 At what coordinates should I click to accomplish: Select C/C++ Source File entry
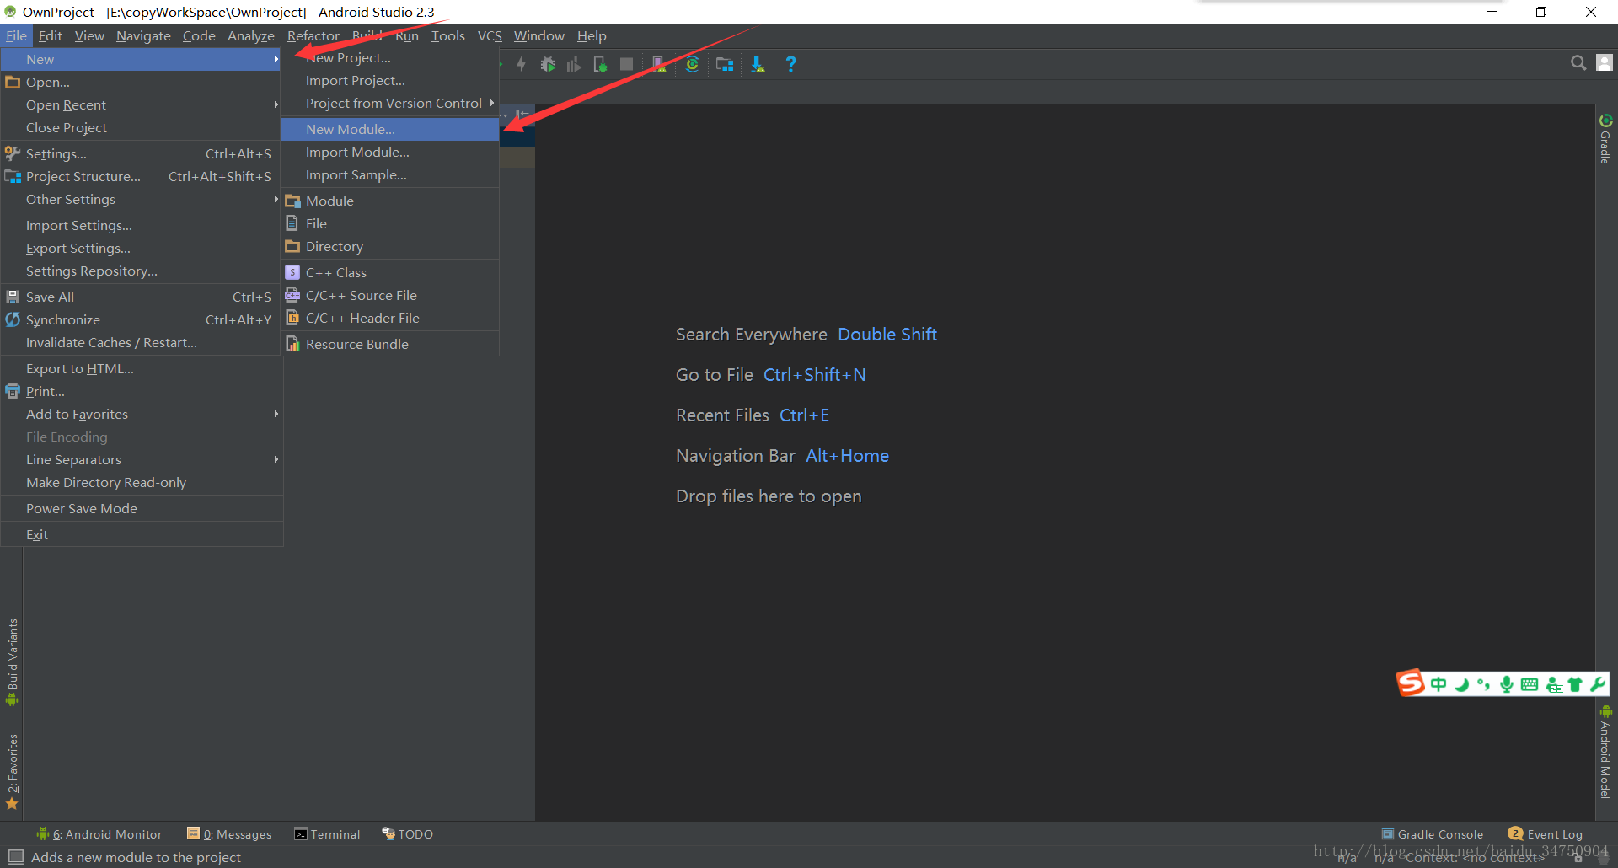click(x=389, y=295)
